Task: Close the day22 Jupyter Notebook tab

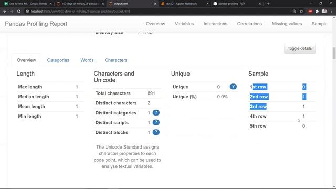Action: click(207, 4)
